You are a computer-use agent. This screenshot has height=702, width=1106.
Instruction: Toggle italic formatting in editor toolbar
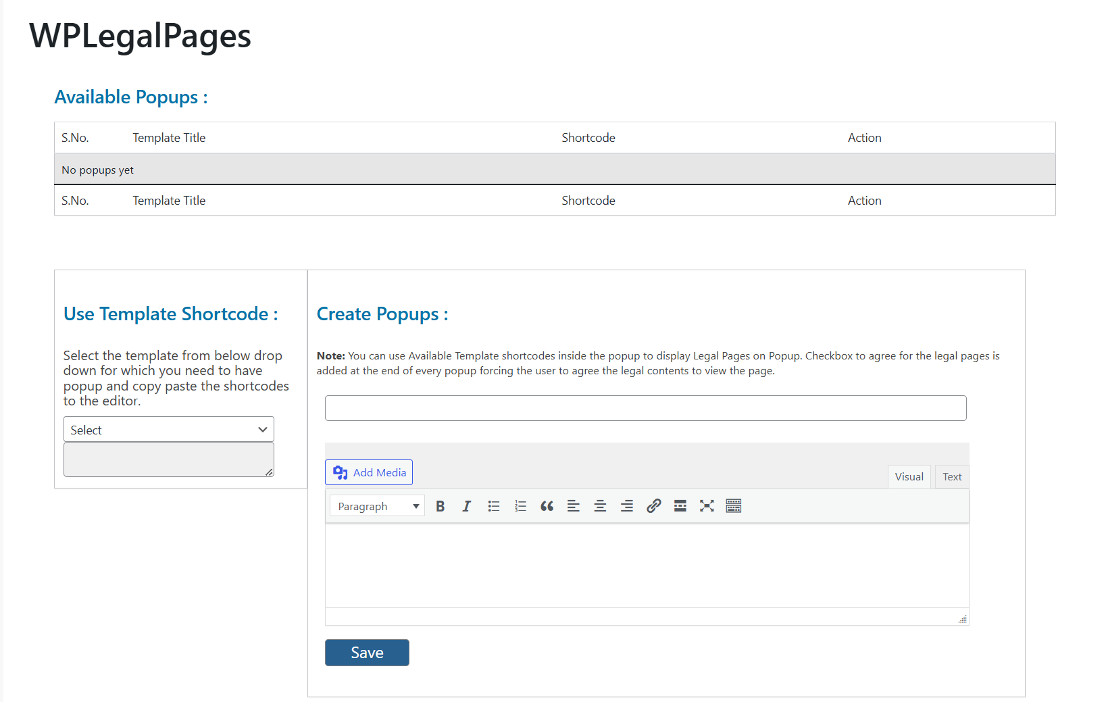[466, 506]
